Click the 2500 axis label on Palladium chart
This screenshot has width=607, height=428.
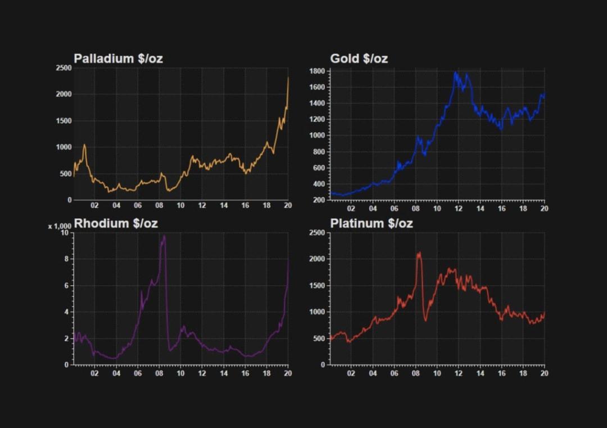tap(64, 67)
